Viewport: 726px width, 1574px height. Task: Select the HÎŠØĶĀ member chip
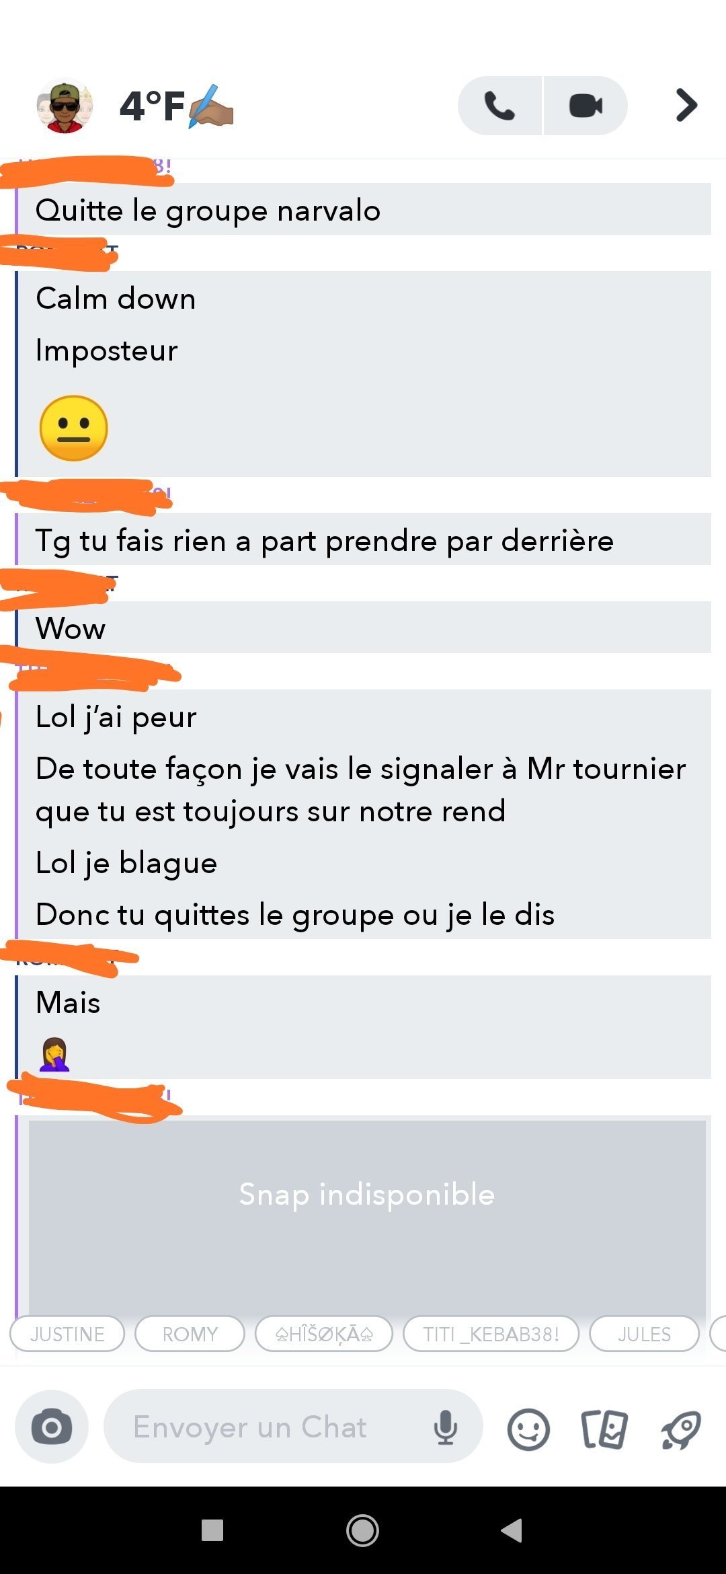(324, 1334)
